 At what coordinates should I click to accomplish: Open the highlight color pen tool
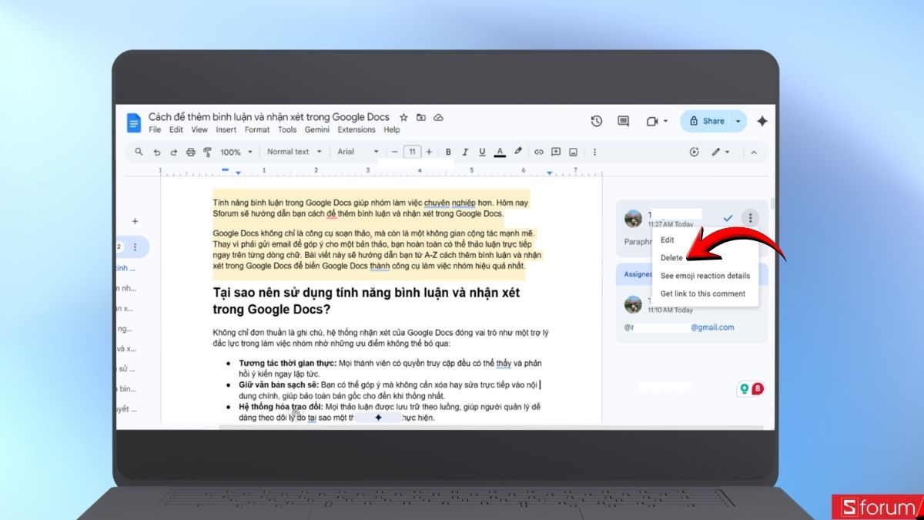(518, 152)
